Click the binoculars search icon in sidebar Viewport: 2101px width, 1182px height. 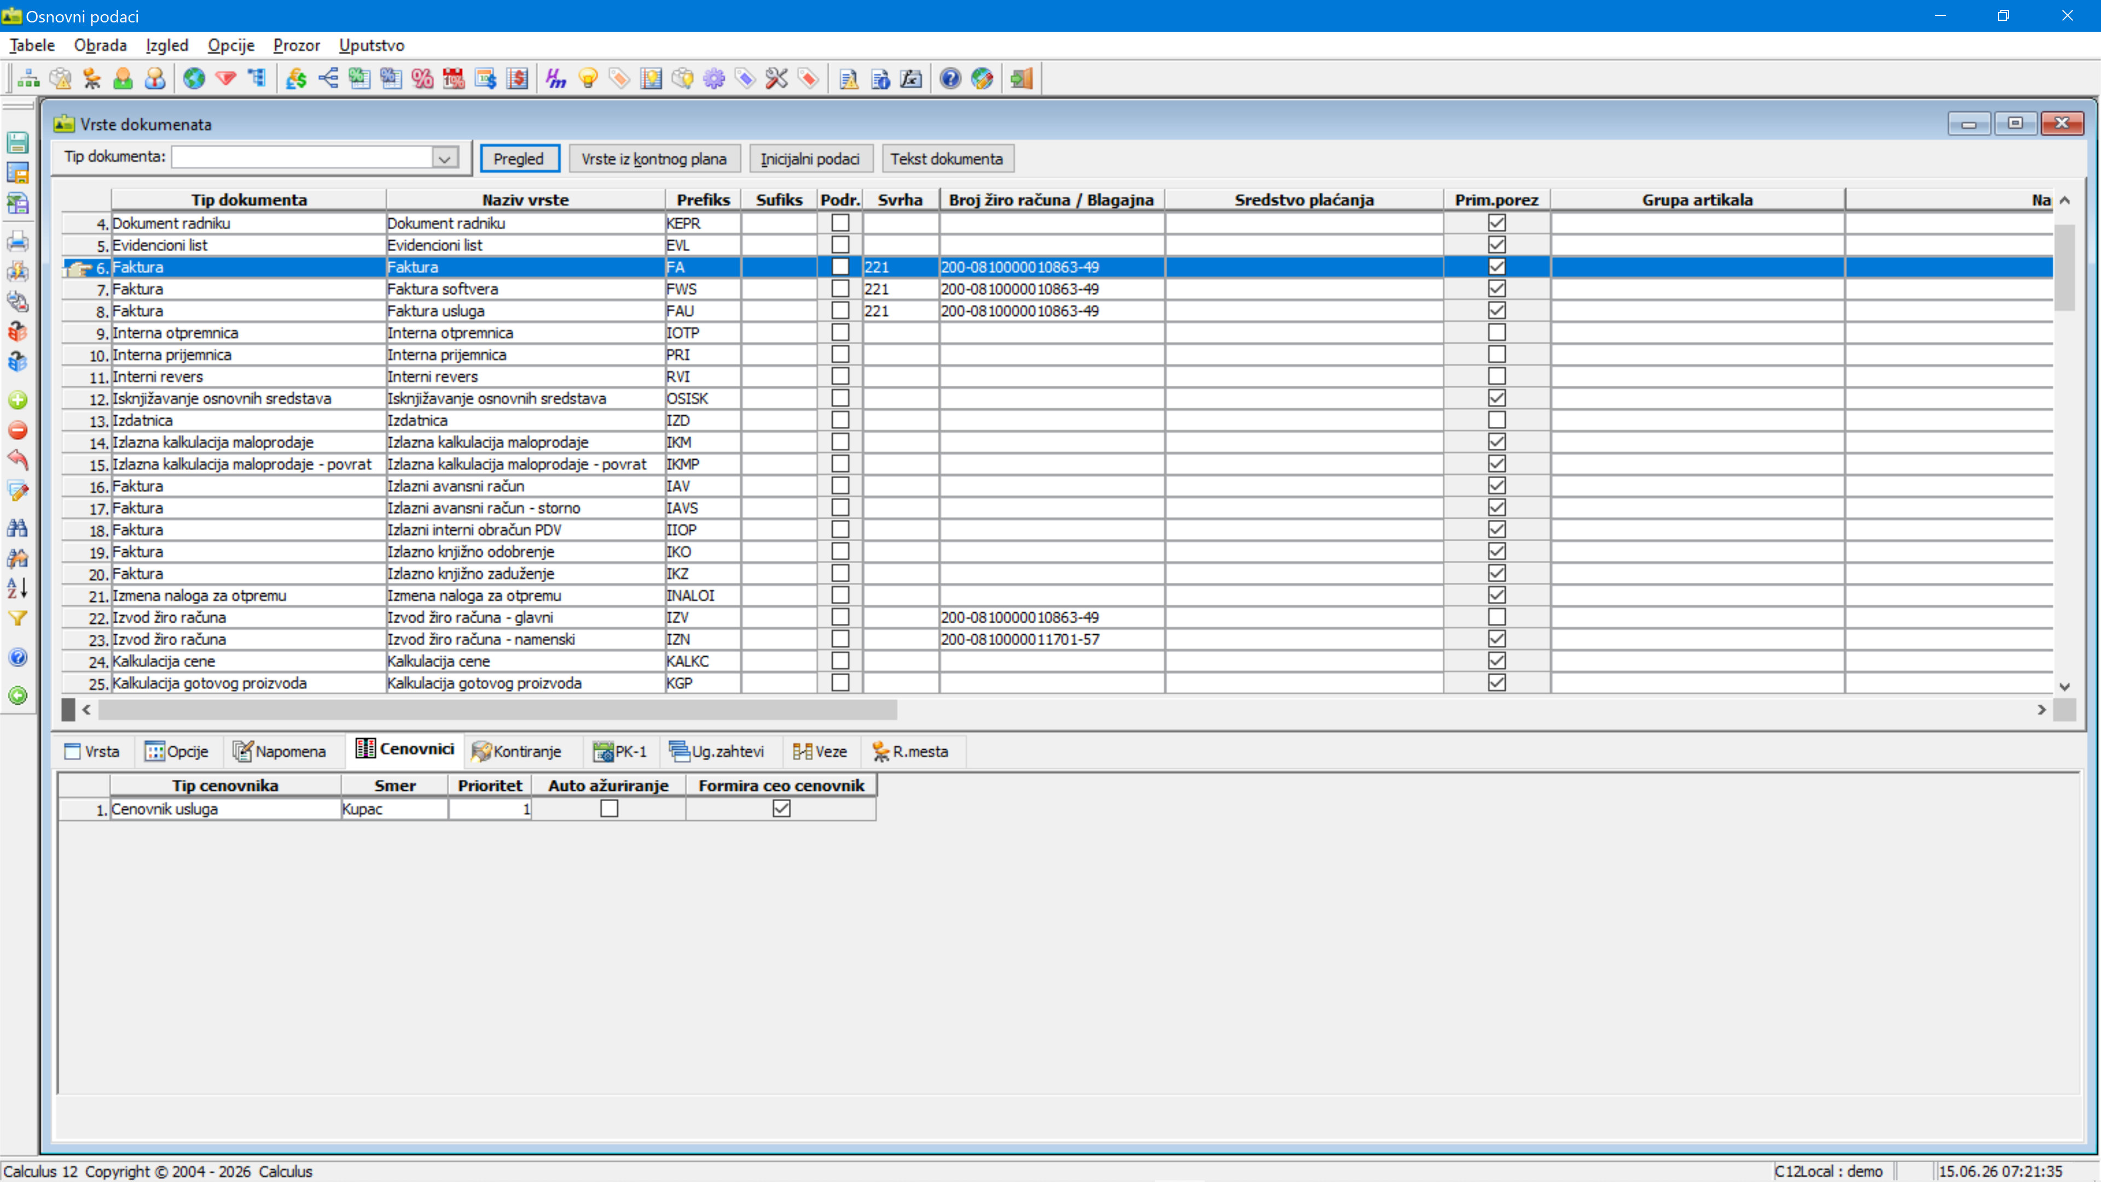coord(18,528)
